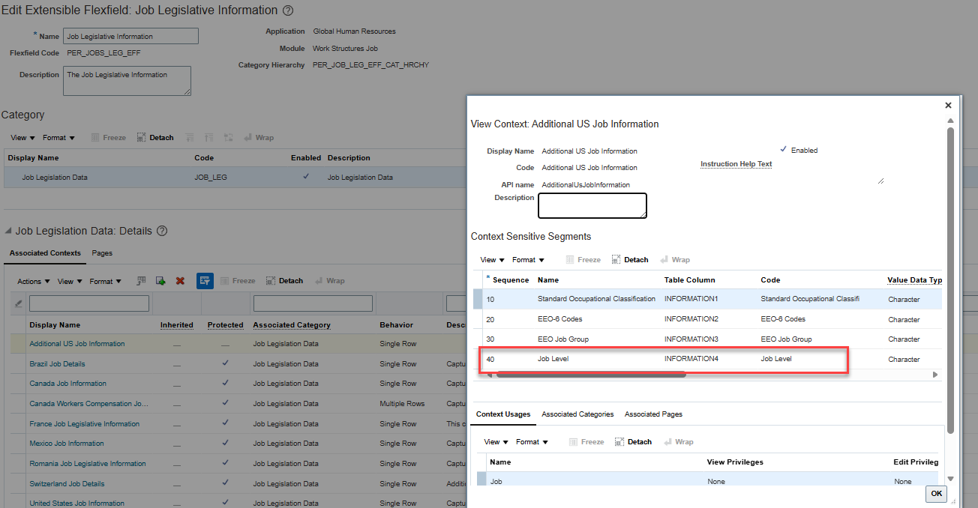
Task: Select the Associated Pages tab
Action: point(653,414)
